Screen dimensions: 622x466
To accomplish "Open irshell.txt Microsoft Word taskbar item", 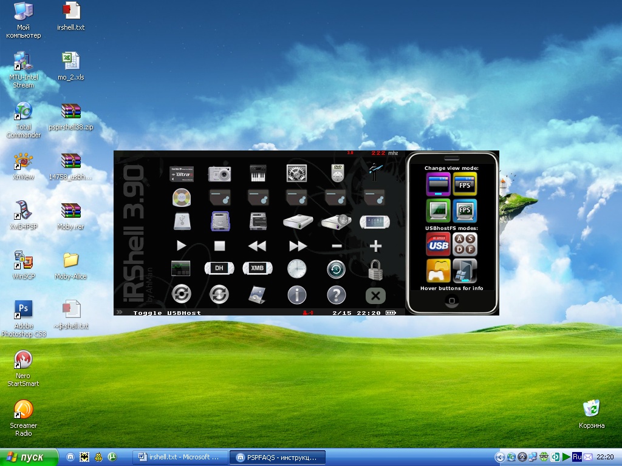I will click(x=180, y=457).
